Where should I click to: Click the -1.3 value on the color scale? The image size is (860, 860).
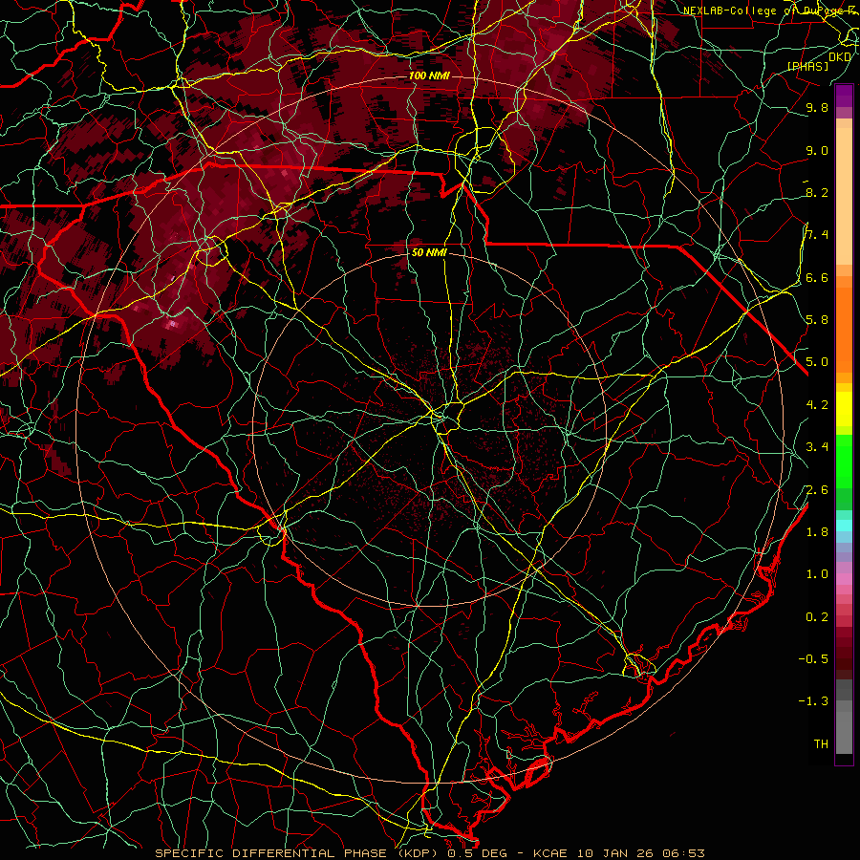pyautogui.click(x=813, y=701)
